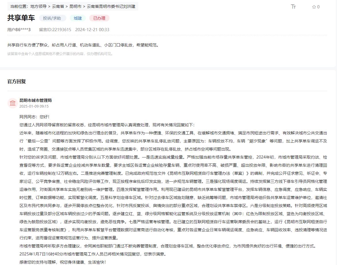Image resolution: width=337 pixels, height=265 pixels.
Task: Click the 已办理 status tag
Action: [99, 18]
